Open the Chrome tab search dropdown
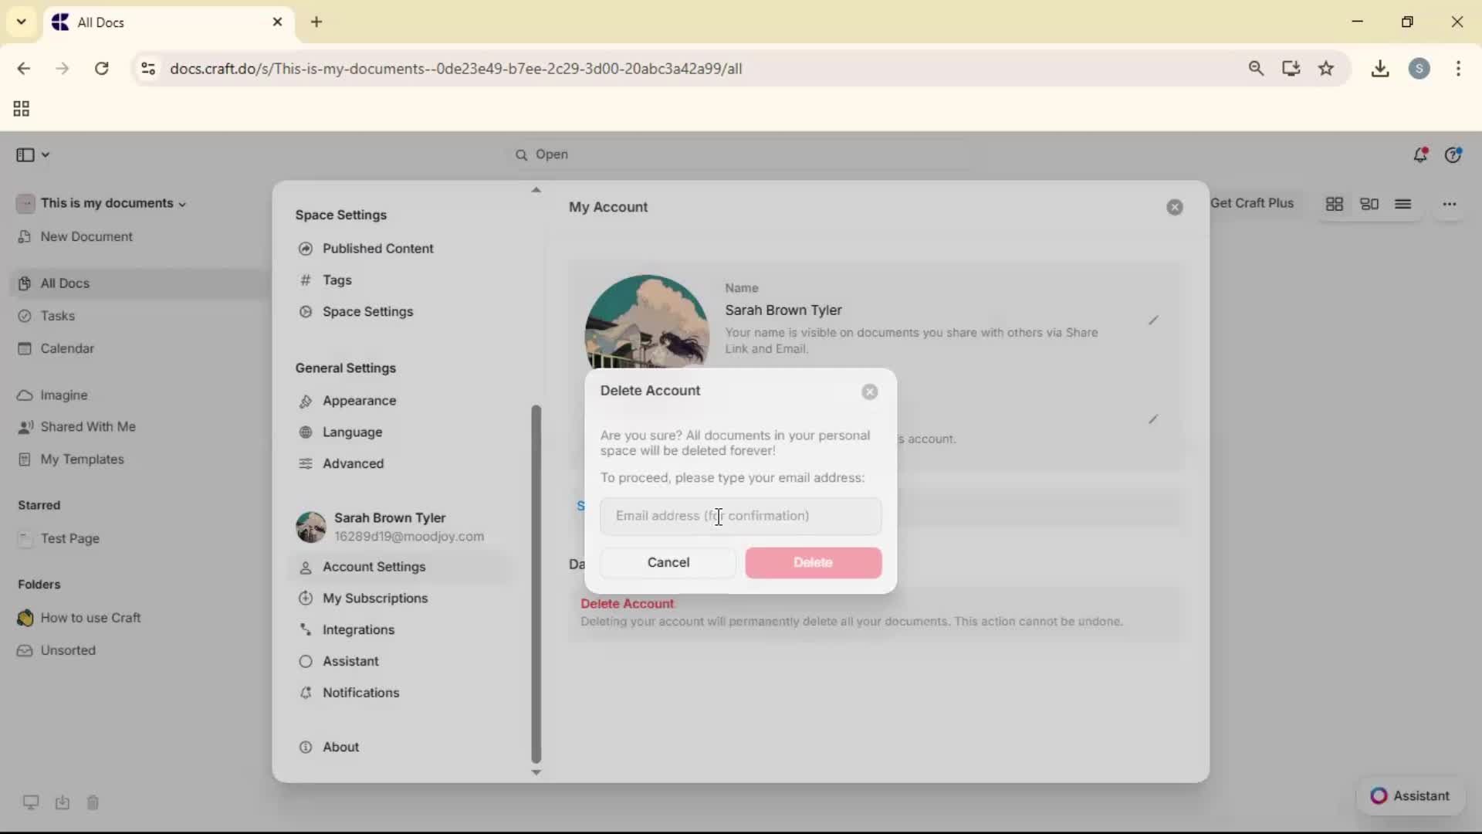 pyautogui.click(x=22, y=22)
